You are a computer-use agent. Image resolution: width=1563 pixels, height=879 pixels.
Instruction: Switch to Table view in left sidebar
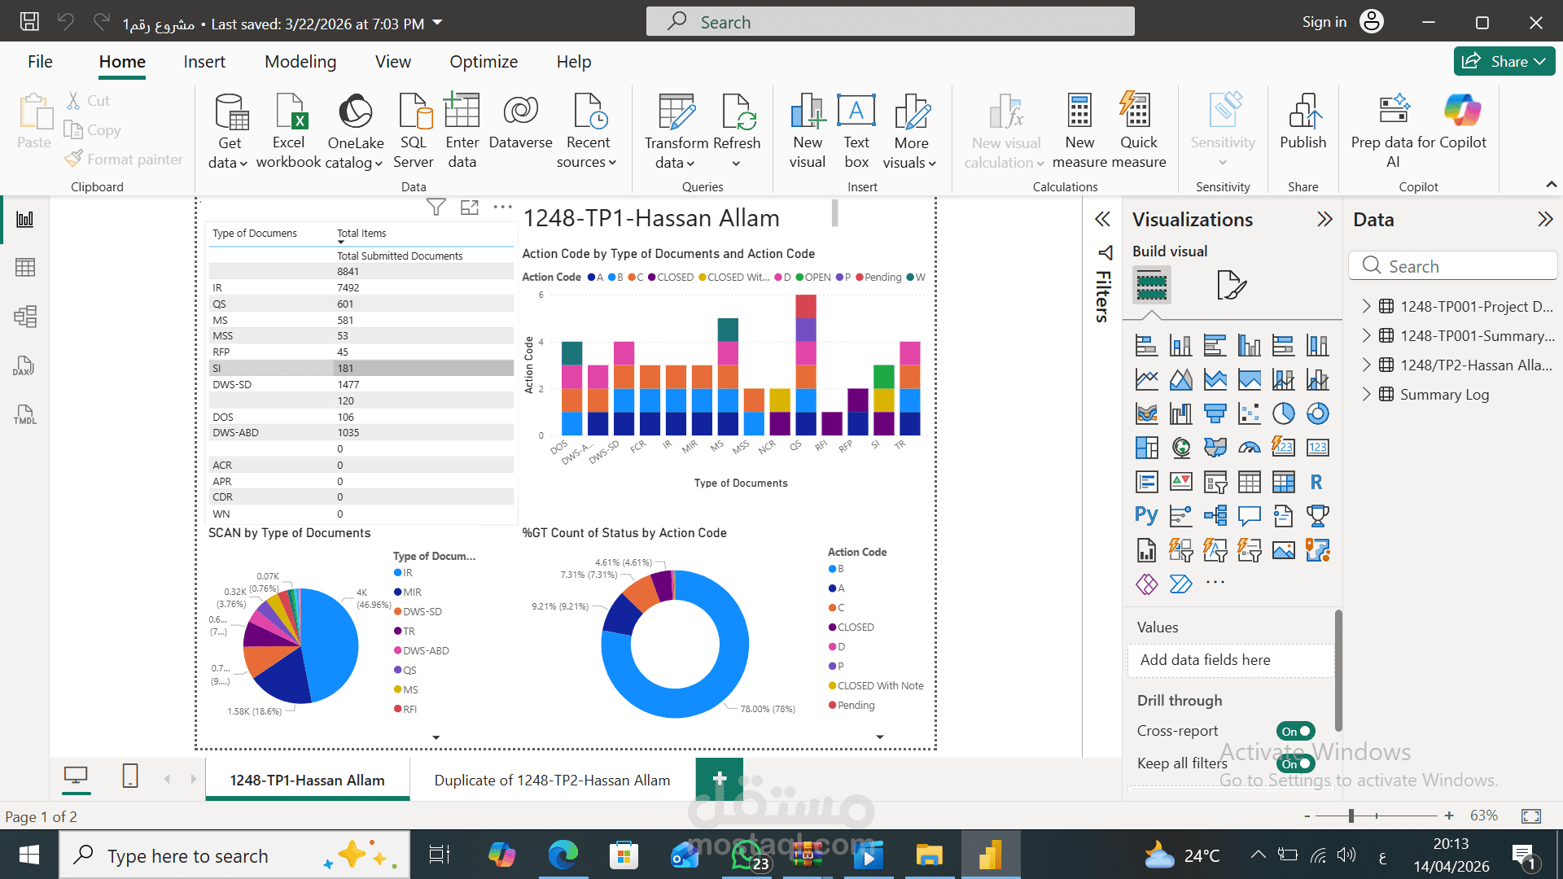click(25, 268)
